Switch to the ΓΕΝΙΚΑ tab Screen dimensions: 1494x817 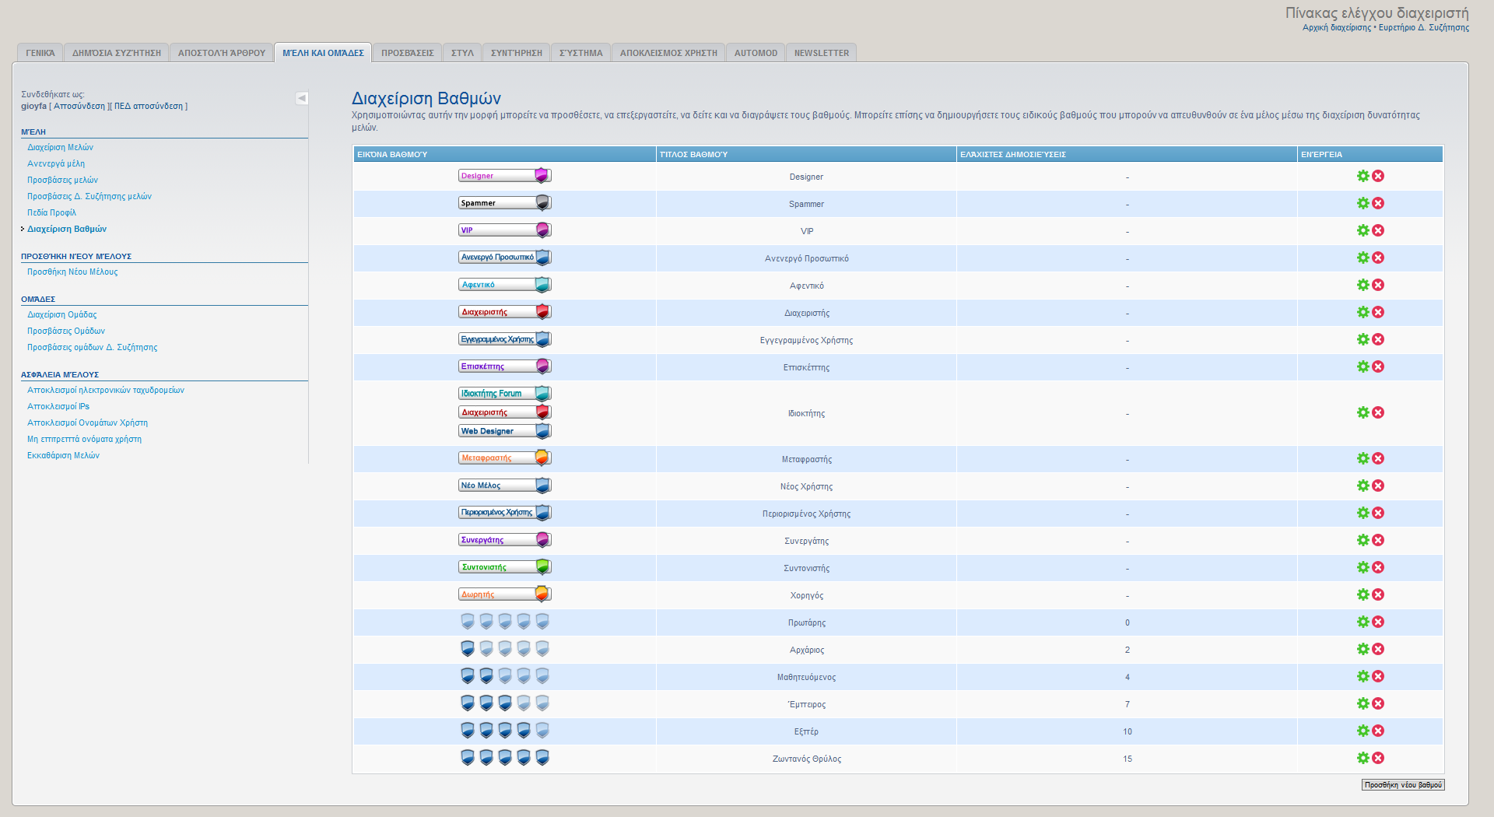40,53
